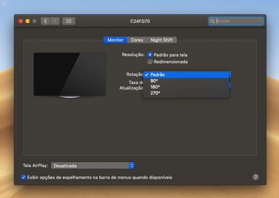Go back with the left chevron button
The width and height of the screenshot is (279, 198).
click(x=45, y=21)
